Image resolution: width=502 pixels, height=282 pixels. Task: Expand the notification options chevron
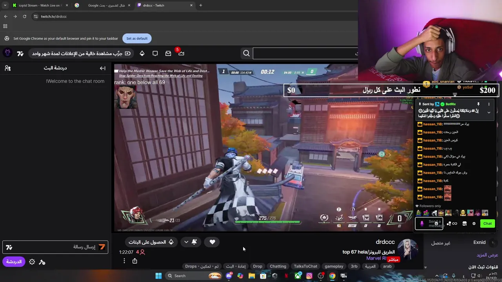186,242
